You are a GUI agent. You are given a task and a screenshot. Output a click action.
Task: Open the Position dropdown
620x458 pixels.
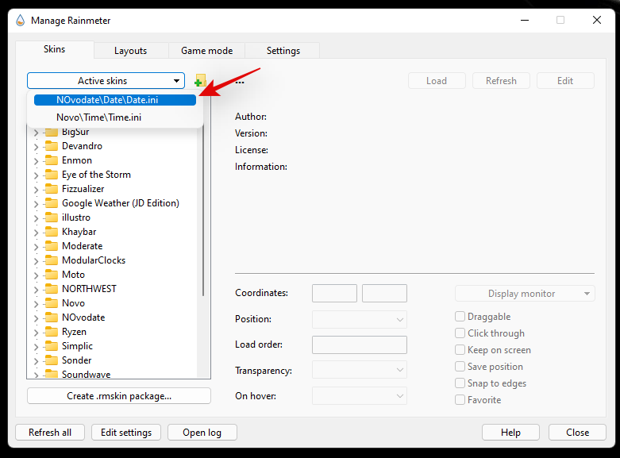(x=360, y=319)
